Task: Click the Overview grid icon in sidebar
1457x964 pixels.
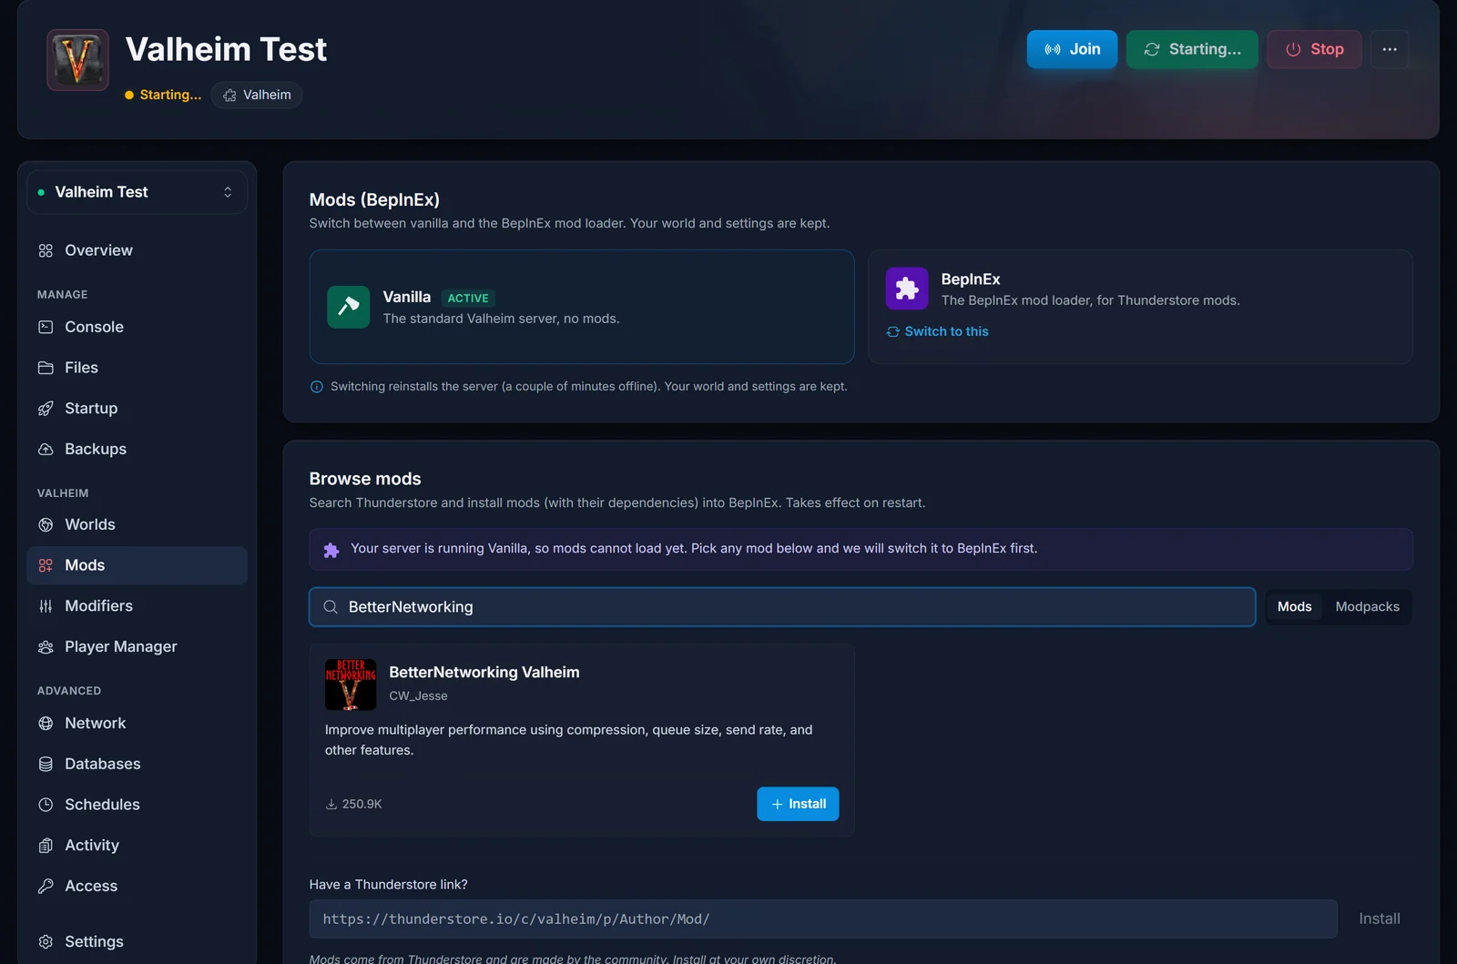Action: [x=46, y=250]
